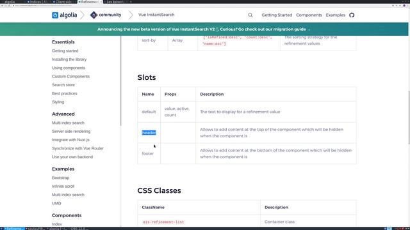Click the default slot name cell
Viewport: 410px width, 230px height.
click(149, 112)
